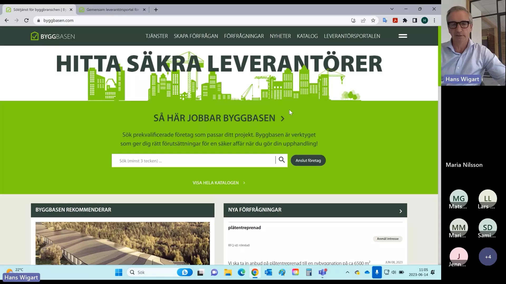The width and height of the screenshot is (506, 284).
Task: Open the tab search dropdown arrow
Action: (x=392, y=9)
